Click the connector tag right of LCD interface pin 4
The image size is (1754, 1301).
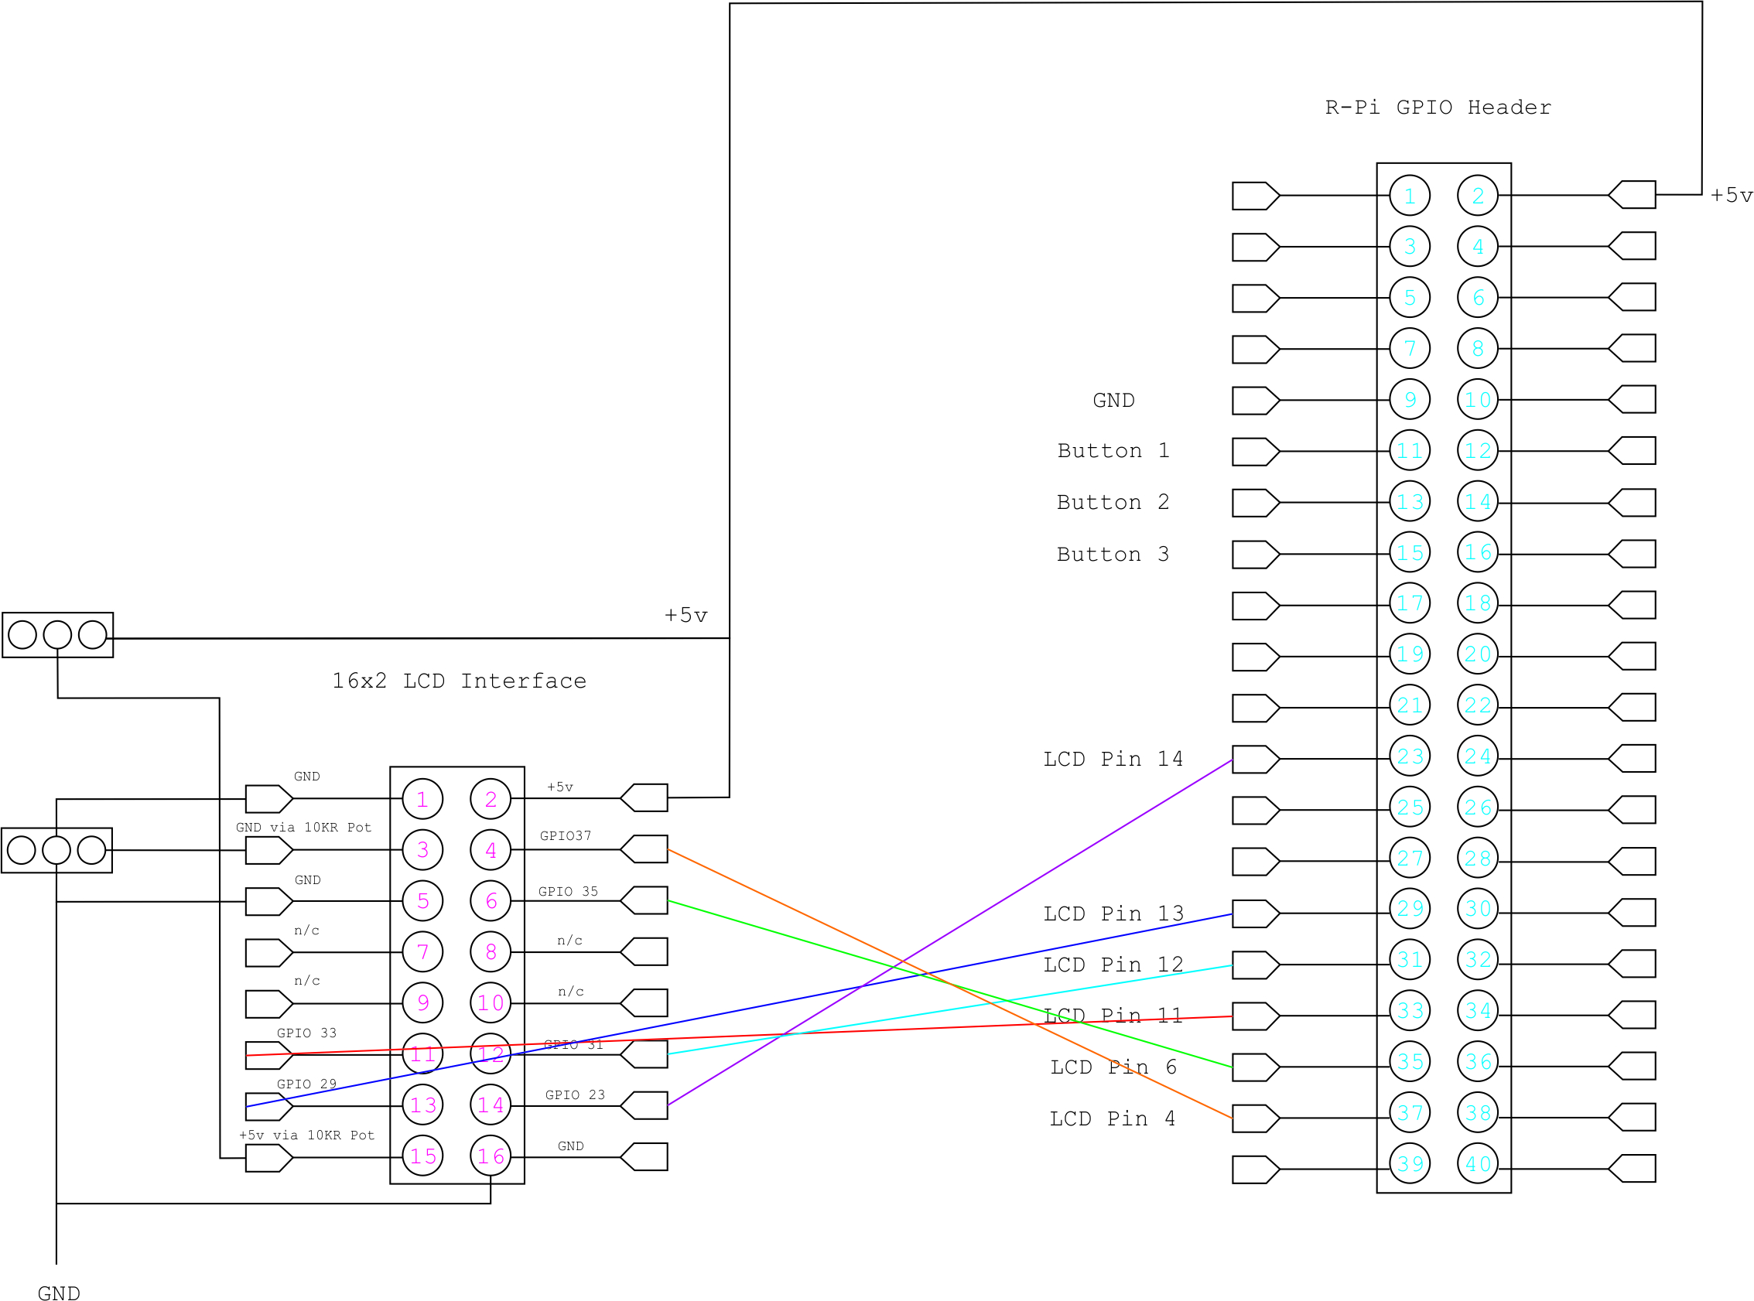[x=645, y=849]
